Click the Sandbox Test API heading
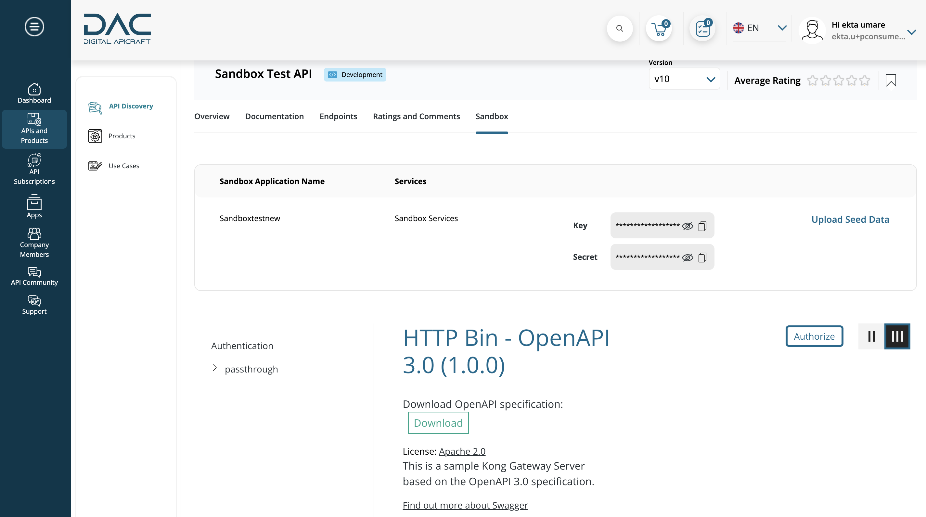This screenshot has width=926, height=517. [x=263, y=74]
